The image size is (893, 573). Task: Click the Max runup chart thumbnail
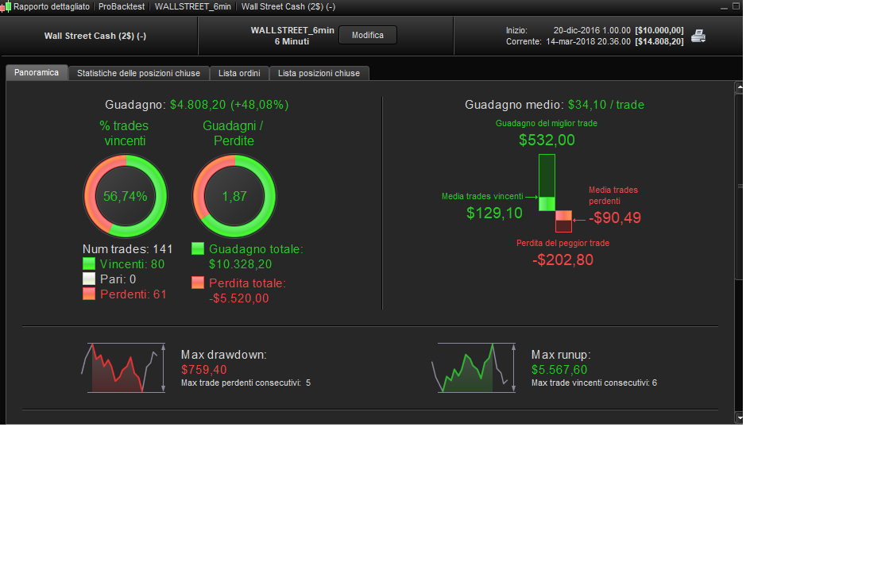pos(474,367)
